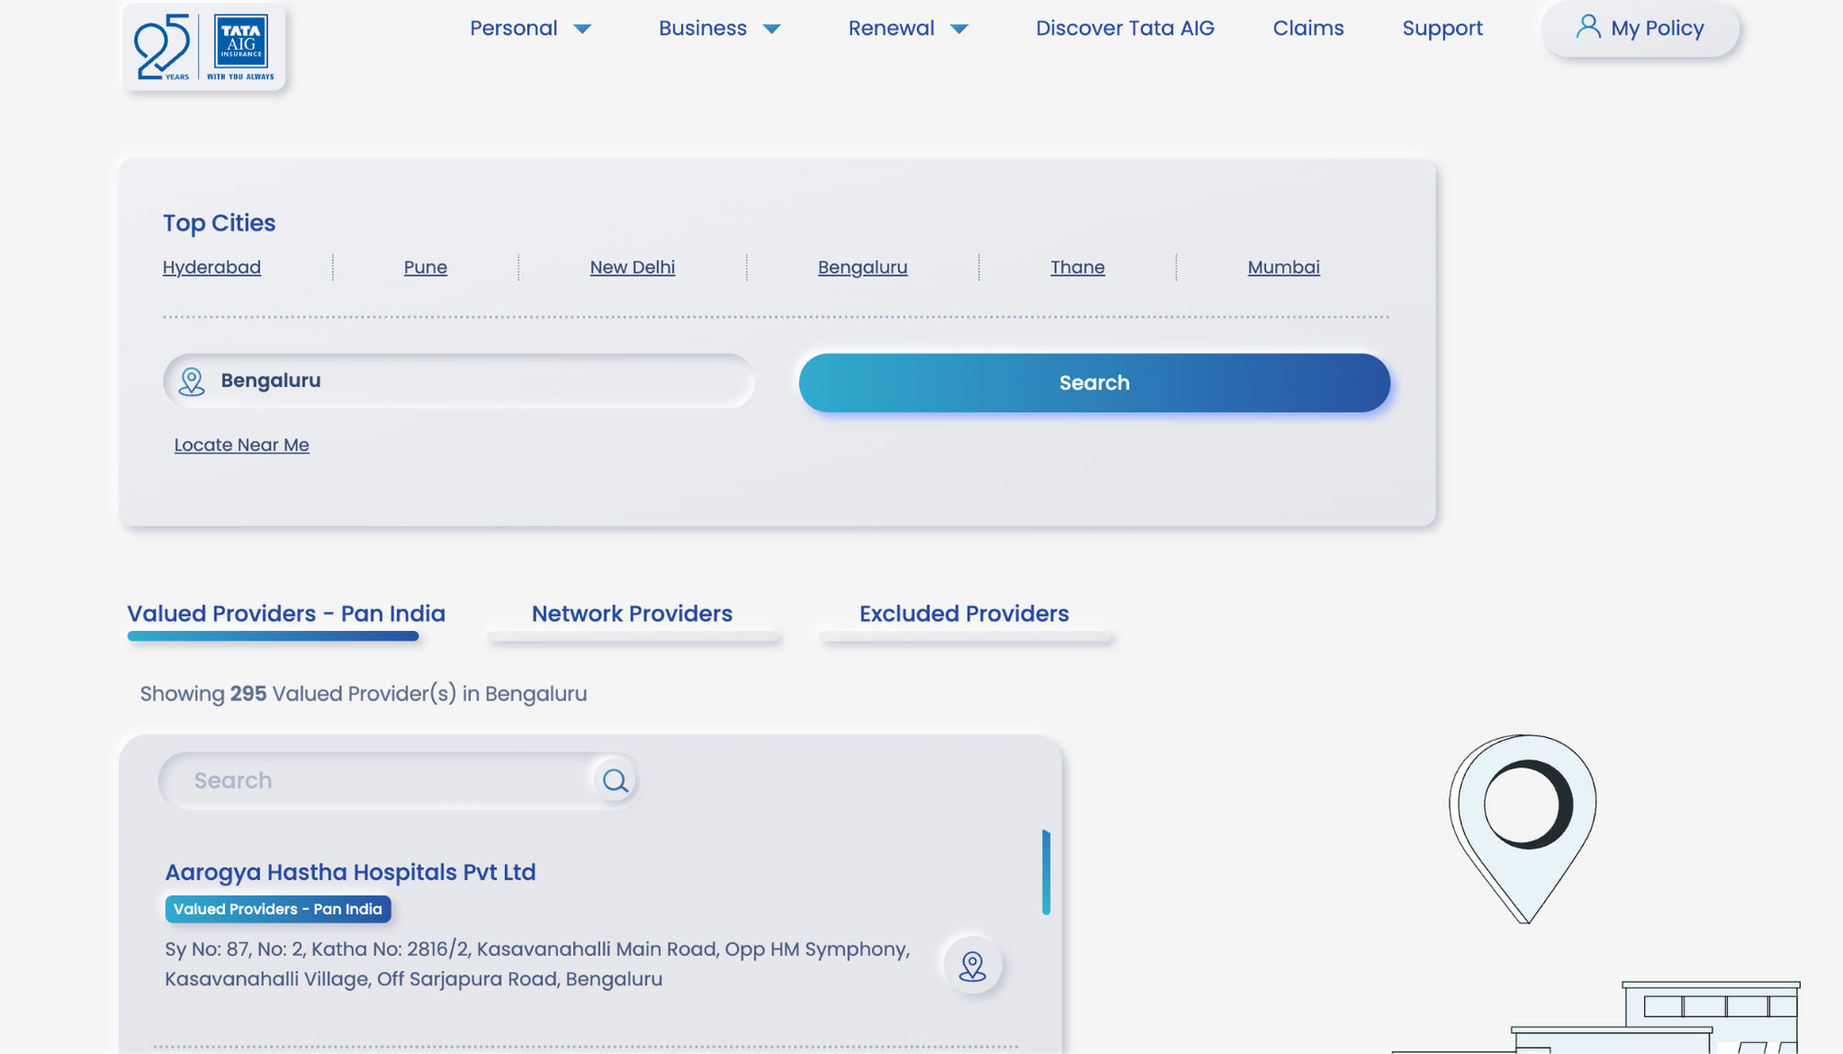
Task: Click the location pin icon in city field
Action: pos(192,381)
